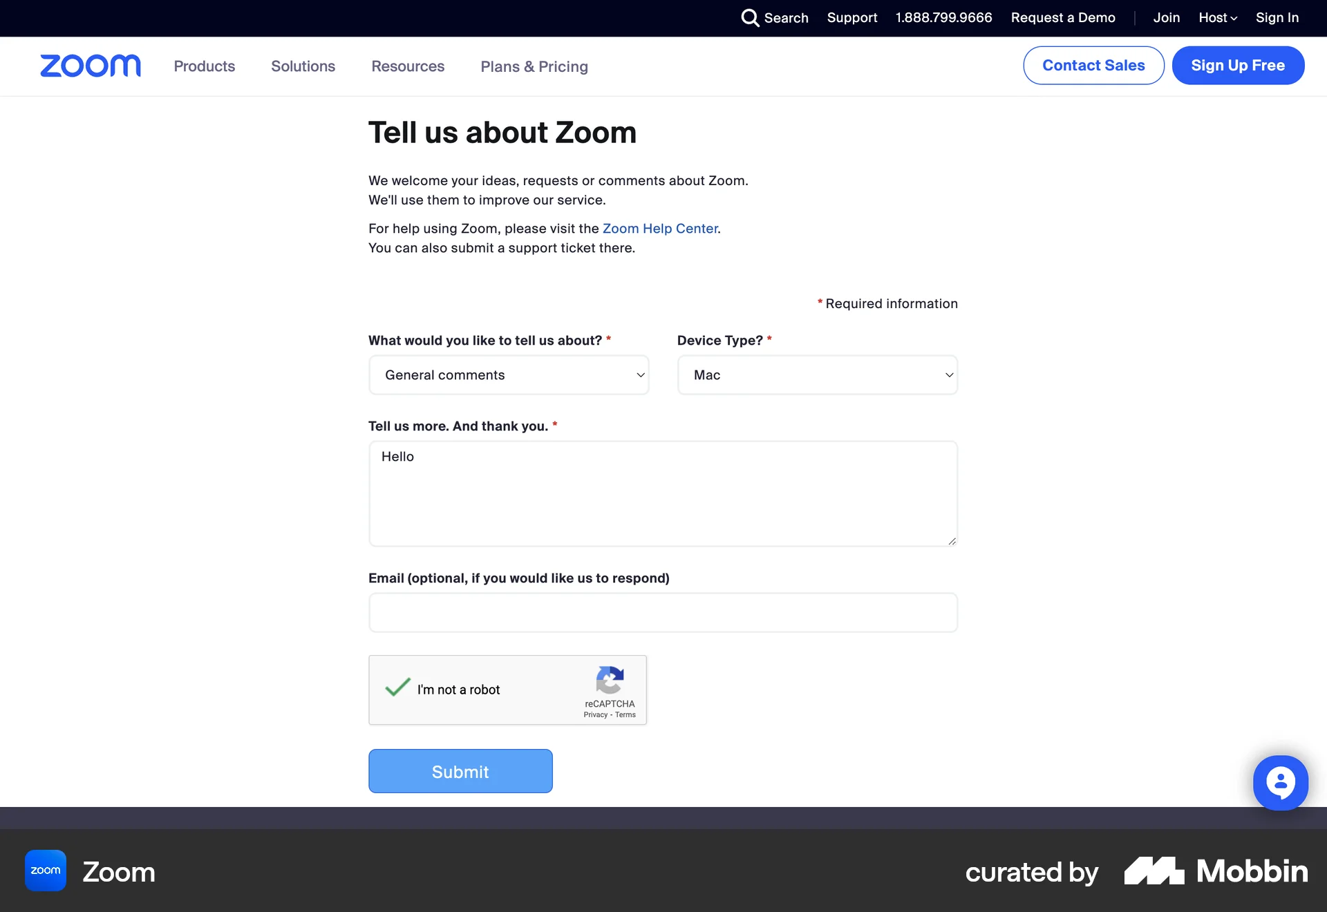The width and height of the screenshot is (1327, 912).
Task: Open the Products menu
Action: pos(204,66)
